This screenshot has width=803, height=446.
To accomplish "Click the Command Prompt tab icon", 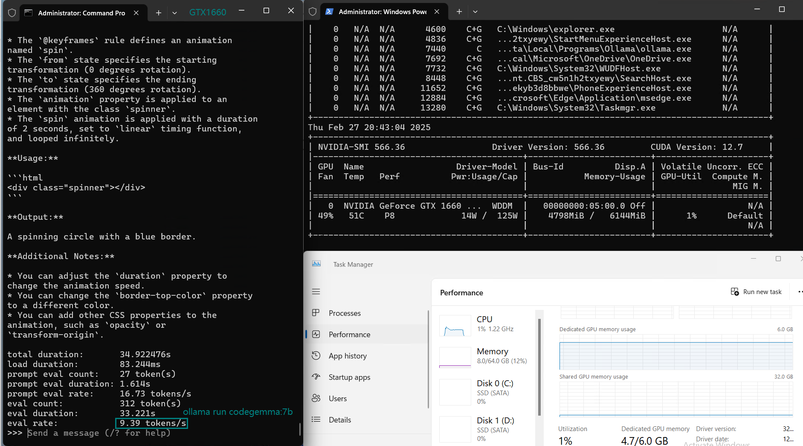I will pos(29,13).
